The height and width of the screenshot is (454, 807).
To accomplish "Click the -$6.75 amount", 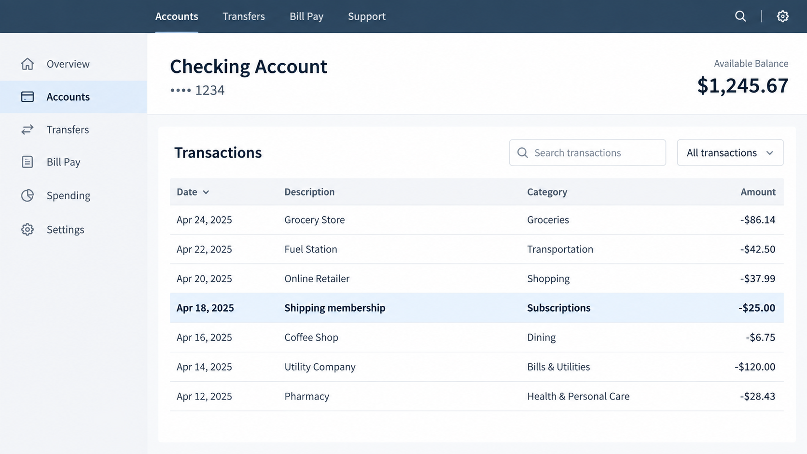I will tap(760, 337).
